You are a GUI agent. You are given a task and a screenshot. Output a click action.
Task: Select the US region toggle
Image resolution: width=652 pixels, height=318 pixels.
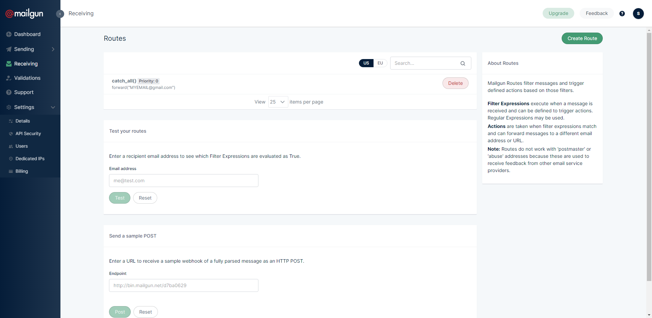click(366, 63)
